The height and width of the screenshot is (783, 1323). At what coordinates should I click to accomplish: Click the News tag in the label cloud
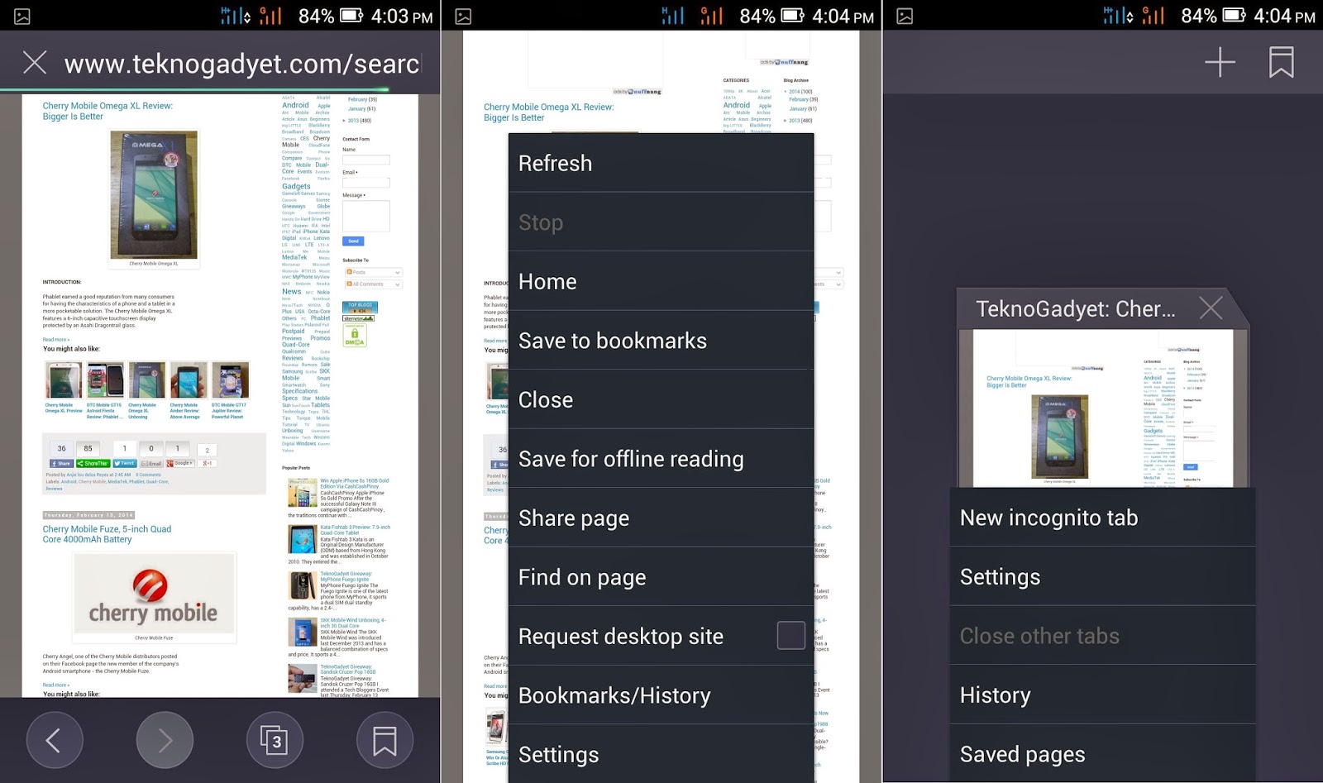[x=292, y=292]
